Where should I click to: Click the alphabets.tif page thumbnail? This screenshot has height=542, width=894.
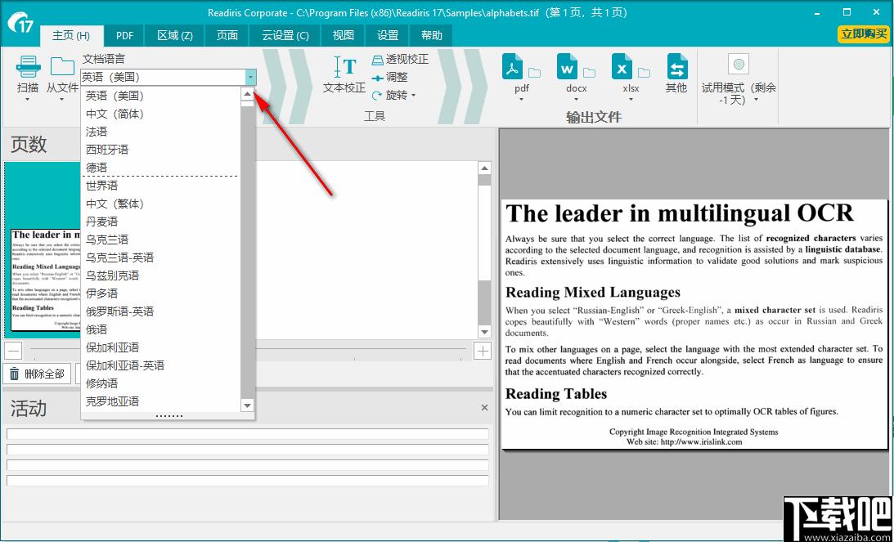[x=47, y=280]
